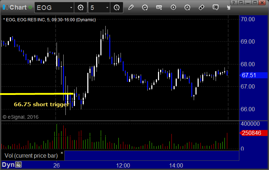This screenshot has height=170, width=269.
Task: Click the green link circle next to Chart
Action: (x=30, y=7)
